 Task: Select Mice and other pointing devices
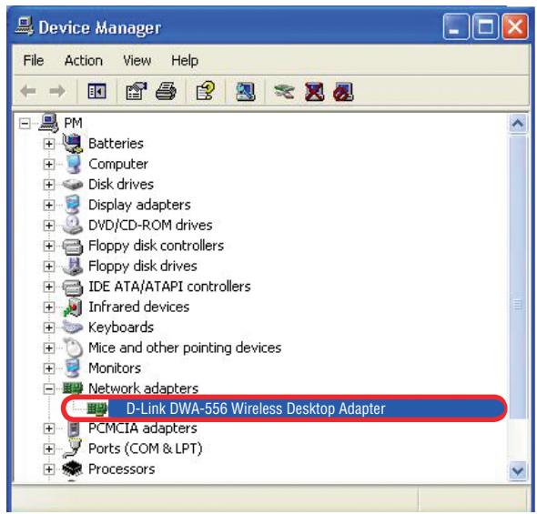[x=185, y=348]
